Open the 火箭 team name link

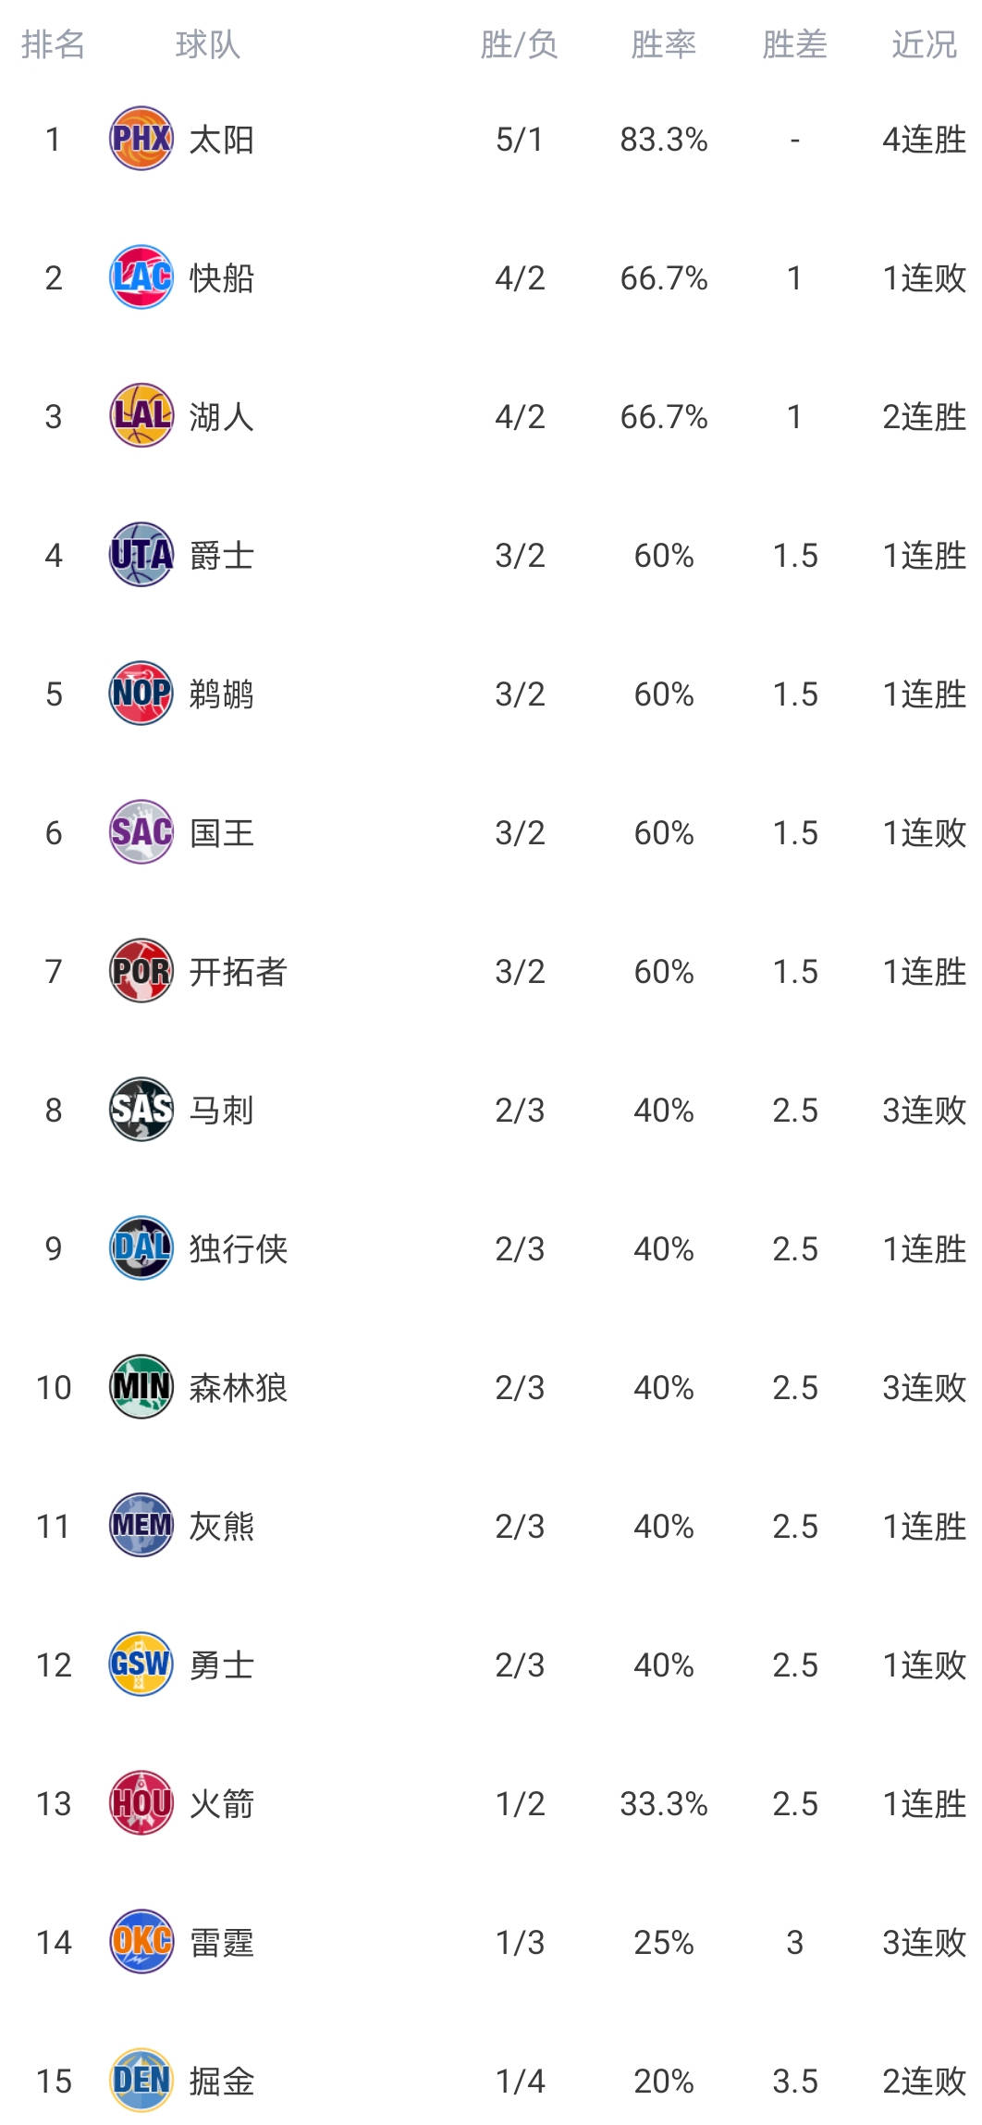coord(222,1803)
